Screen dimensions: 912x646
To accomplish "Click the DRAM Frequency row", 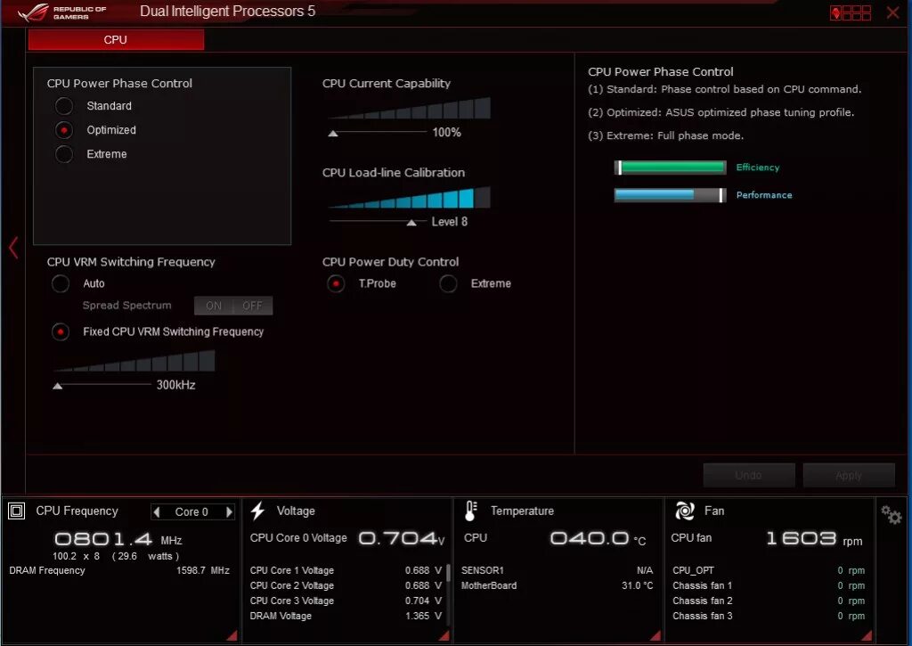I will [x=119, y=570].
